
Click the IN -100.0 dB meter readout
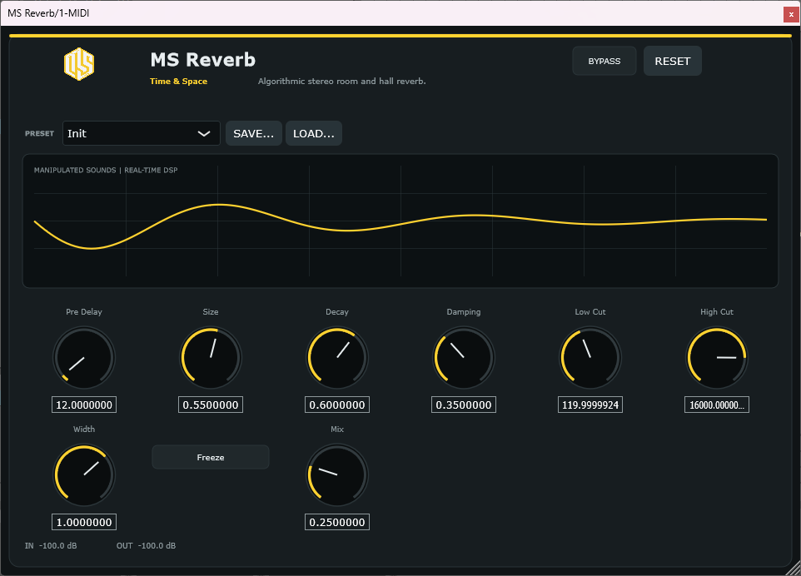coord(51,545)
